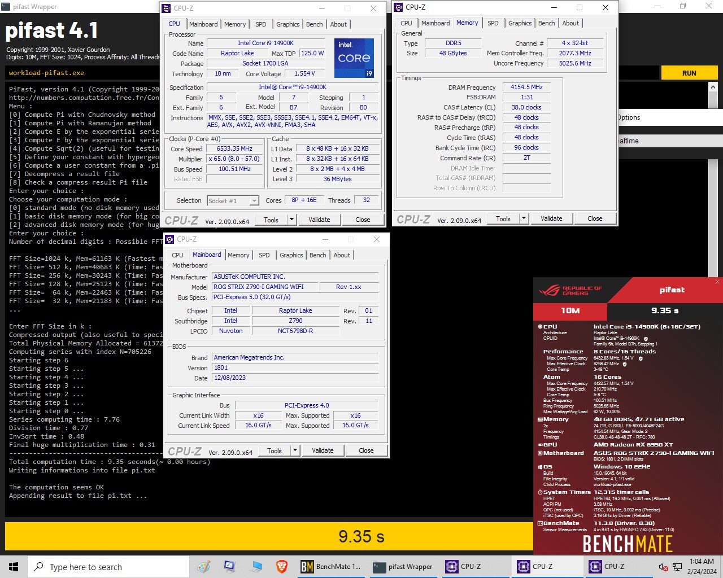
Task: Open the taskbar clock showing 1:04 AM
Action: 702,567
